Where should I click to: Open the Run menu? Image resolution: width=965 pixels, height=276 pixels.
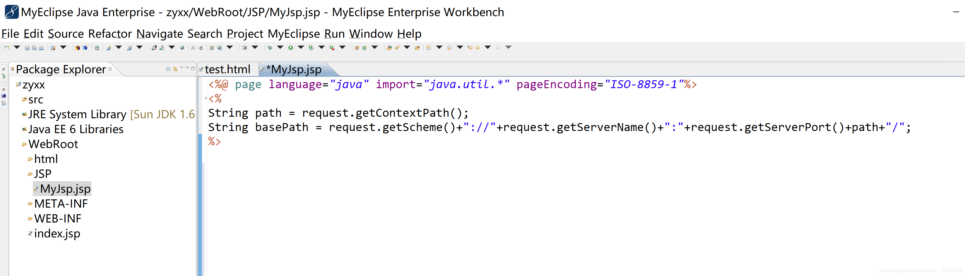click(x=334, y=34)
